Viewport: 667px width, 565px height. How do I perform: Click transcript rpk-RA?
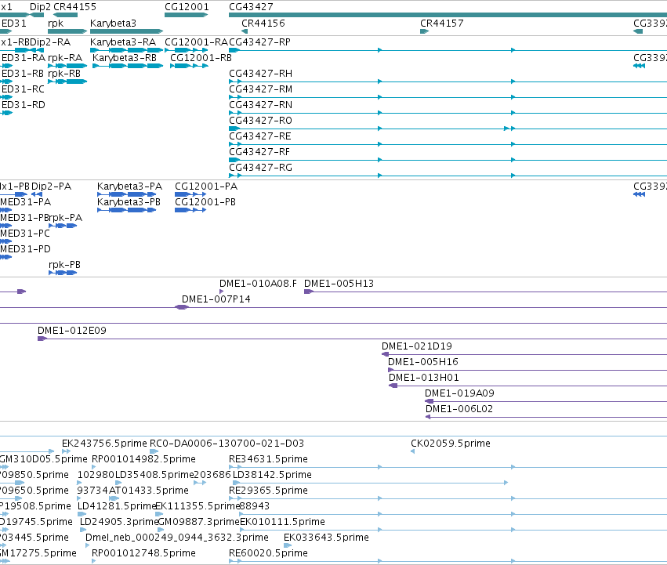pyautogui.click(x=67, y=66)
